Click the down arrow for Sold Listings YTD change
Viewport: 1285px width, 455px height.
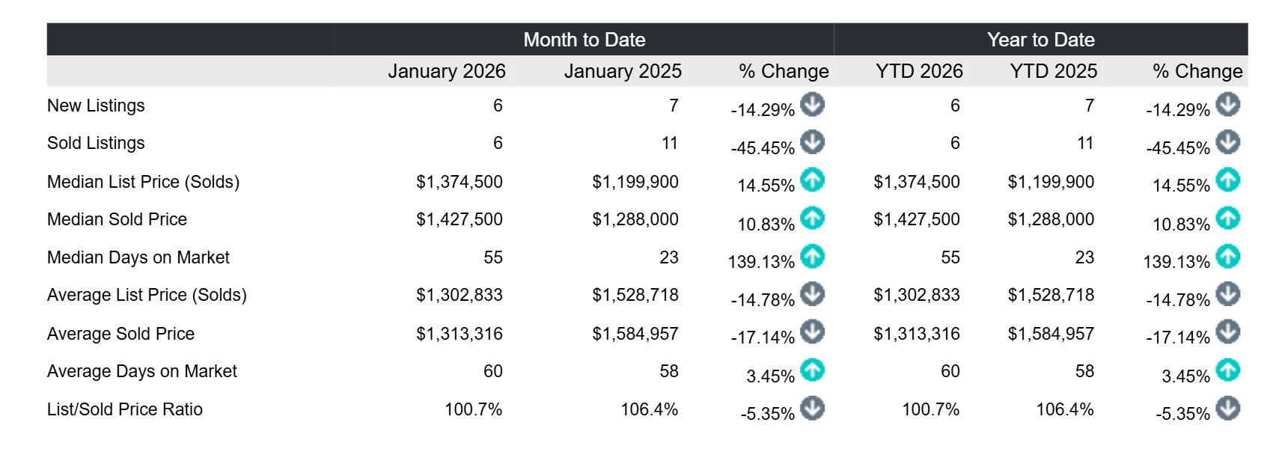click(1227, 142)
